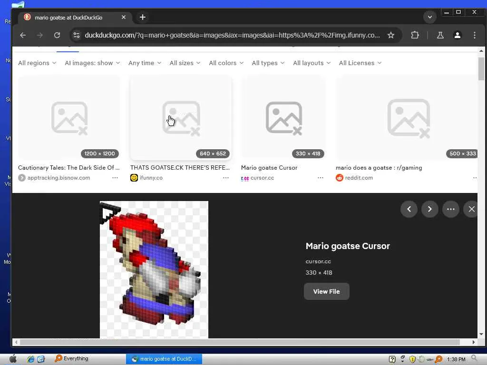The width and height of the screenshot is (487, 365).
Task: Expand the All colors filter
Action: click(x=226, y=63)
